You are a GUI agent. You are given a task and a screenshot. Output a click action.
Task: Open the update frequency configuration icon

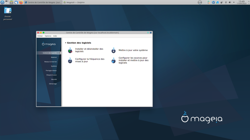coord(70,60)
